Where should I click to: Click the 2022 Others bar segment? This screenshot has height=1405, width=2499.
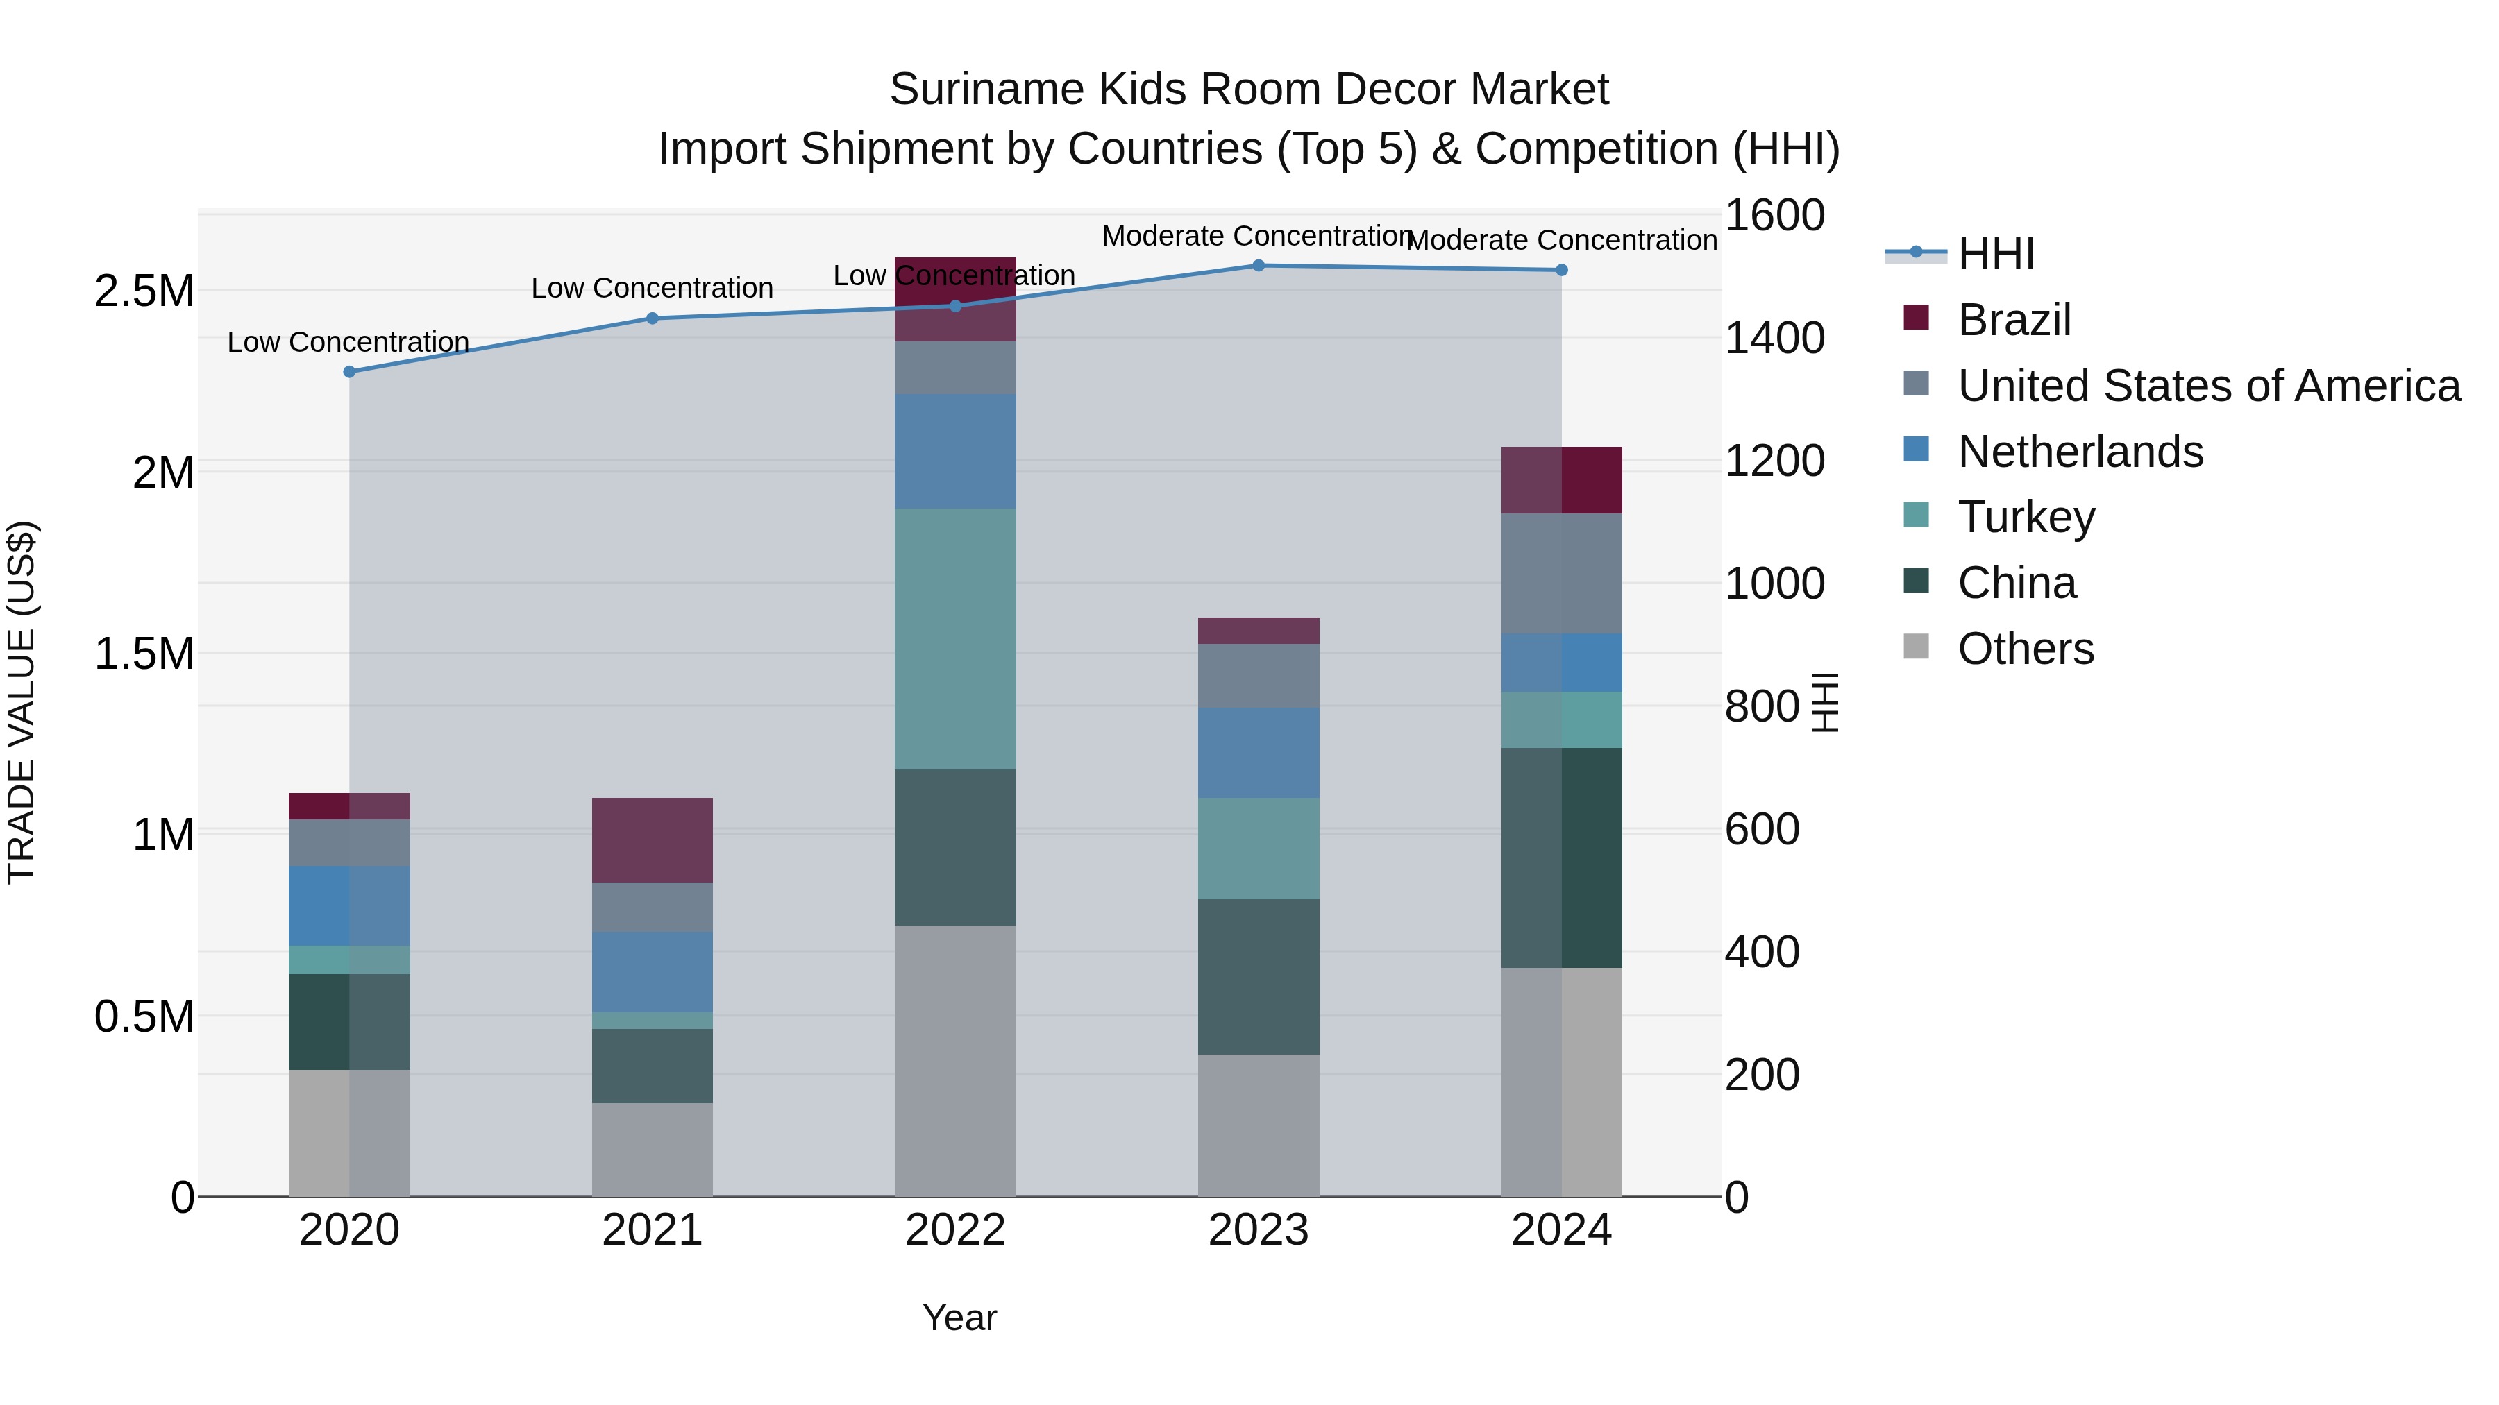click(x=956, y=1061)
